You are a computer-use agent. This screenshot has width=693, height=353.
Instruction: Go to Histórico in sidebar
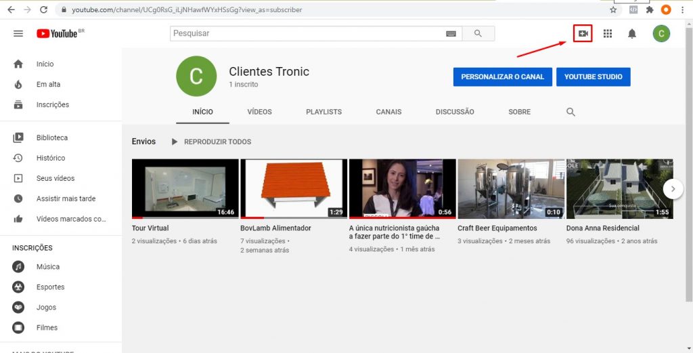click(51, 158)
